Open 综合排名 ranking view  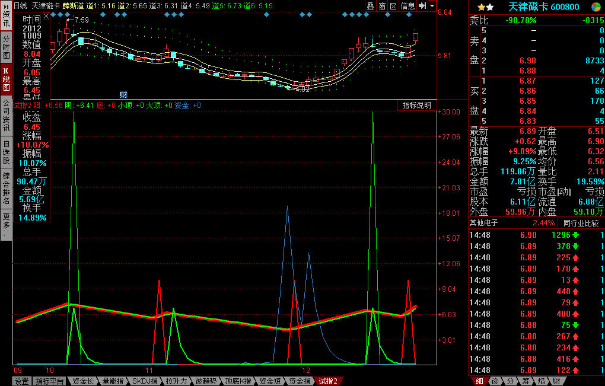(x=6, y=188)
